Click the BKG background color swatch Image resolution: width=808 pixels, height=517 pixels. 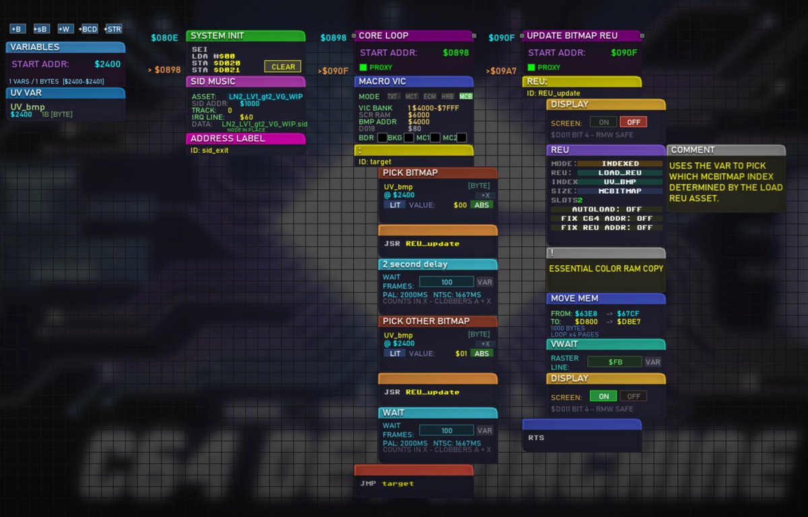(x=409, y=138)
